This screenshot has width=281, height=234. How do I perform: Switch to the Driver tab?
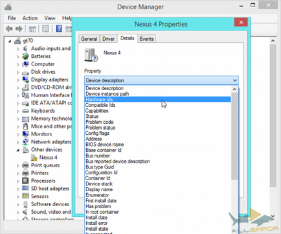[x=108, y=39]
